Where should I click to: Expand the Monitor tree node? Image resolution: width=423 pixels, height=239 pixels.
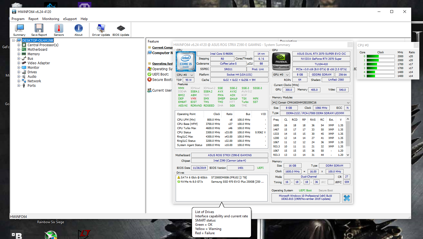19,67
